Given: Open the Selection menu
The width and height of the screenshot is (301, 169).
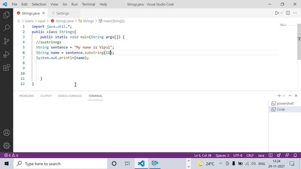Looking at the screenshot, I should [39, 4].
